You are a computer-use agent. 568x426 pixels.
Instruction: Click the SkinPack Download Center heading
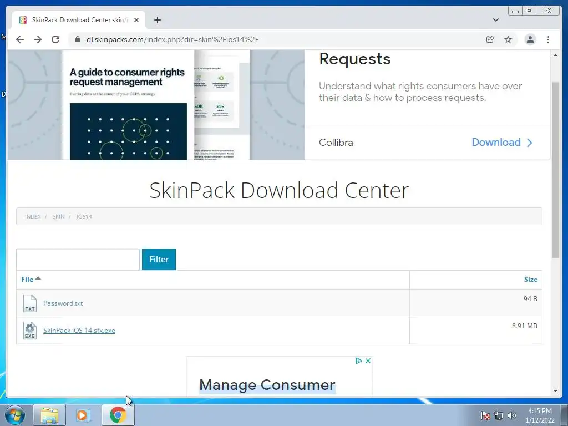pyautogui.click(x=280, y=190)
